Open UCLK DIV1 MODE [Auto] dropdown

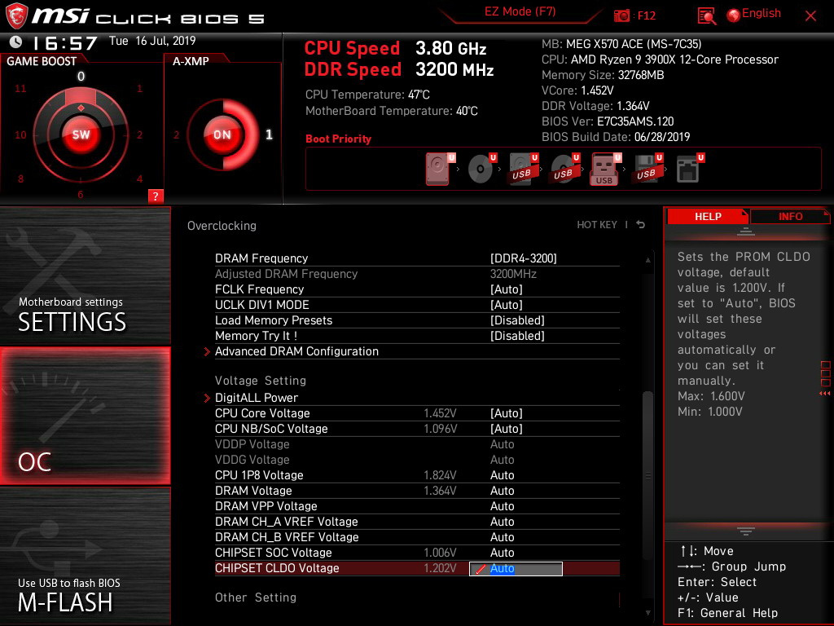(x=507, y=305)
